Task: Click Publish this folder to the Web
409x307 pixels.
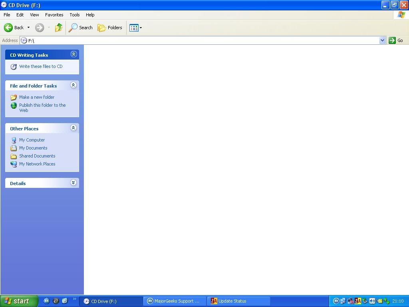Action: [x=42, y=108]
